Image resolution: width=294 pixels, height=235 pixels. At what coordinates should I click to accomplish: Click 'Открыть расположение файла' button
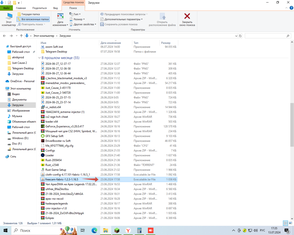162,19
